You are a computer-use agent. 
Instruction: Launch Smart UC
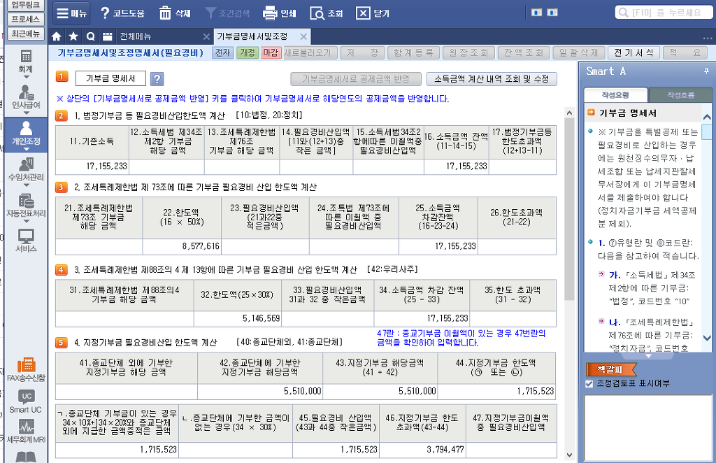point(26,401)
